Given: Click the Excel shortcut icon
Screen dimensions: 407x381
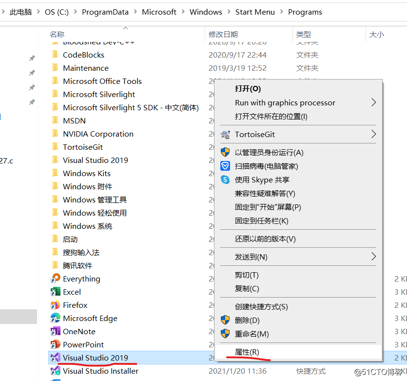Looking at the screenshot, I should click(x=55, y=292).
